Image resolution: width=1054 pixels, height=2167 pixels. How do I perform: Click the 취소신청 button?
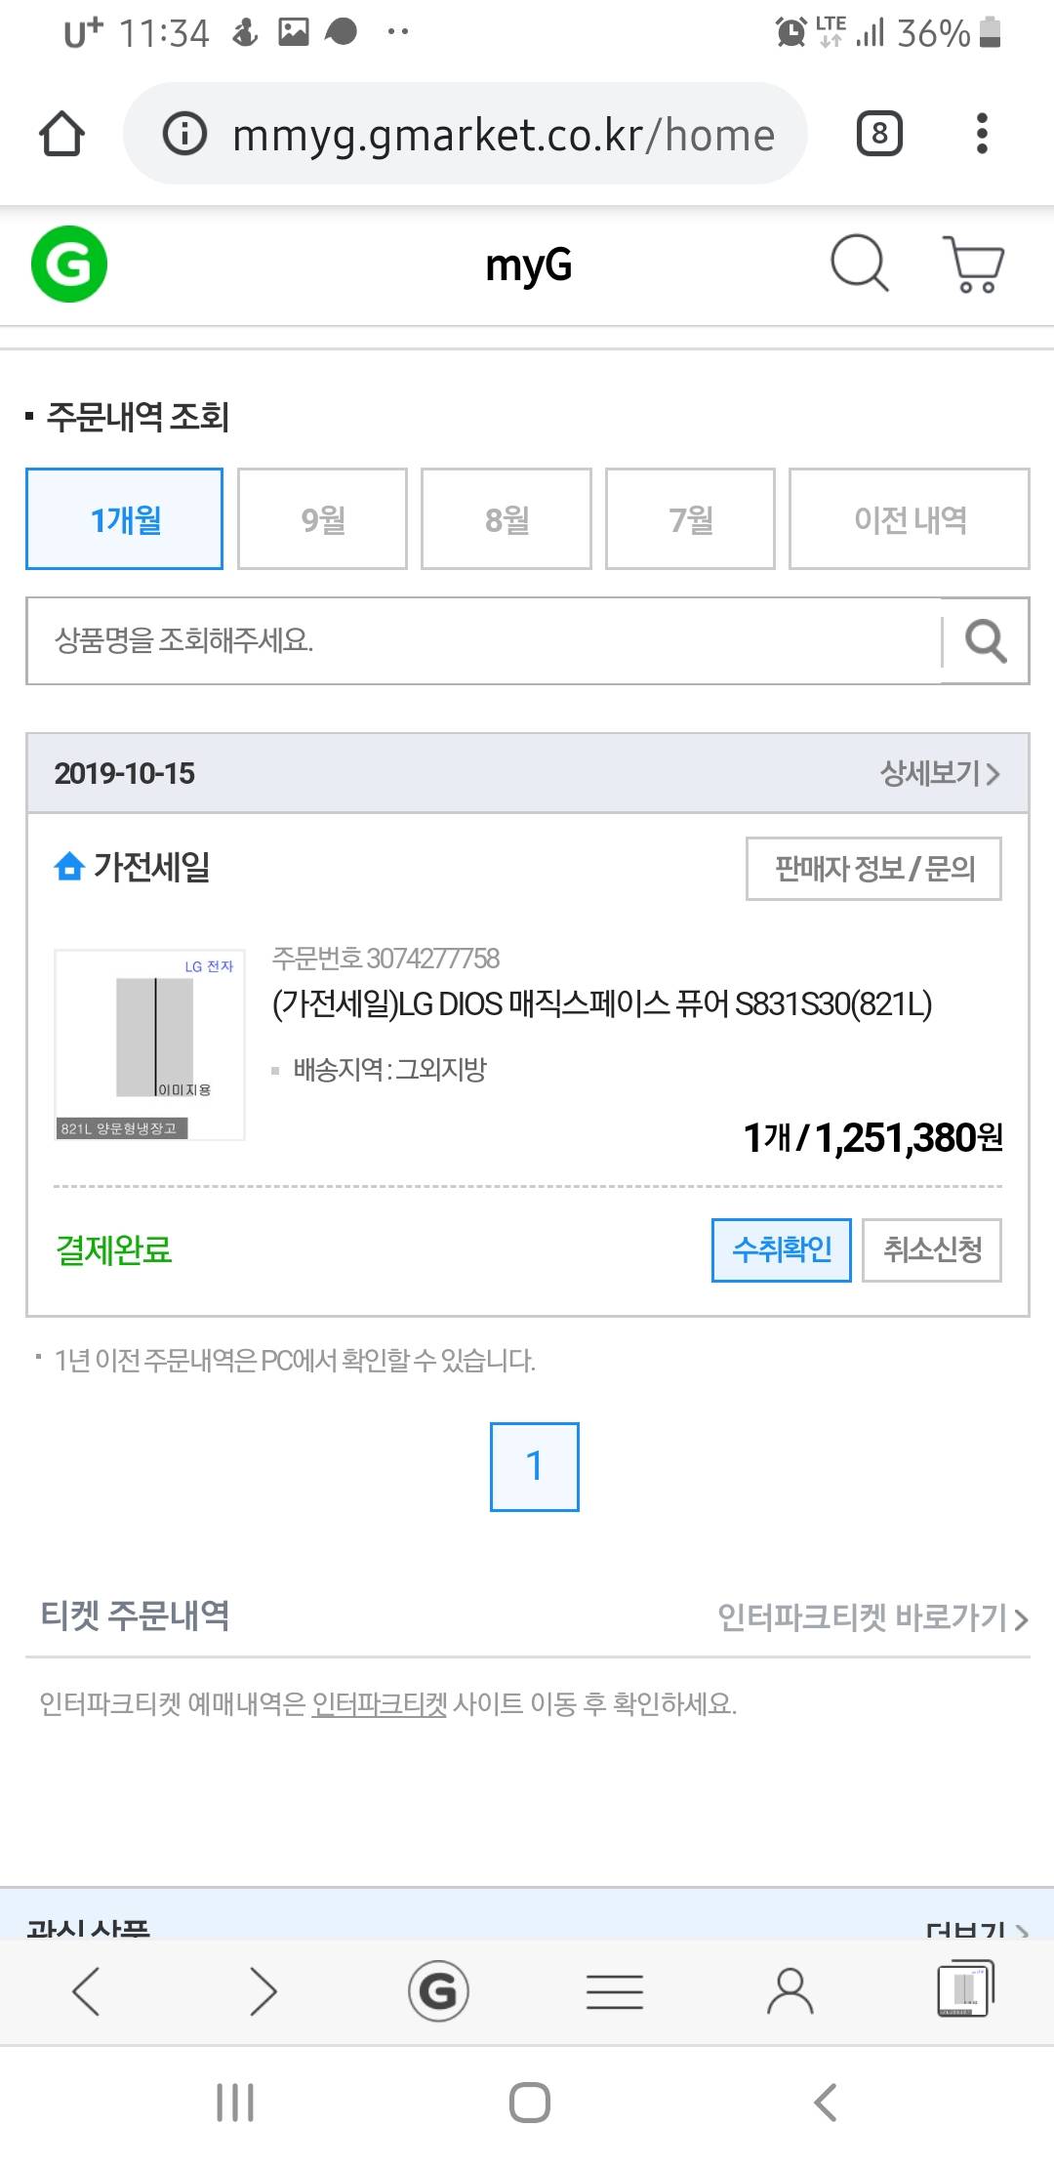tap(932, 1249)
